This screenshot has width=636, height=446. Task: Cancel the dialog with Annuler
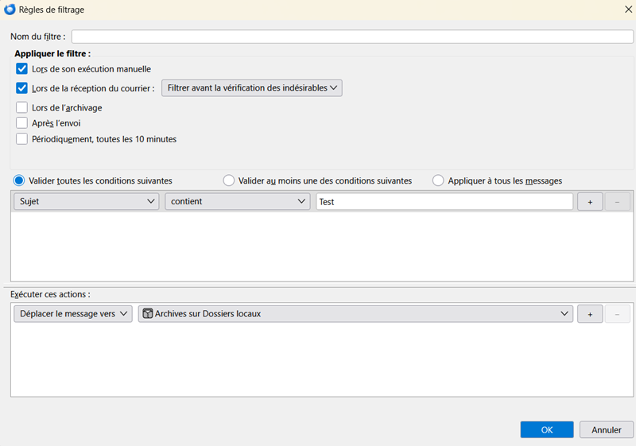pos(607,430)
